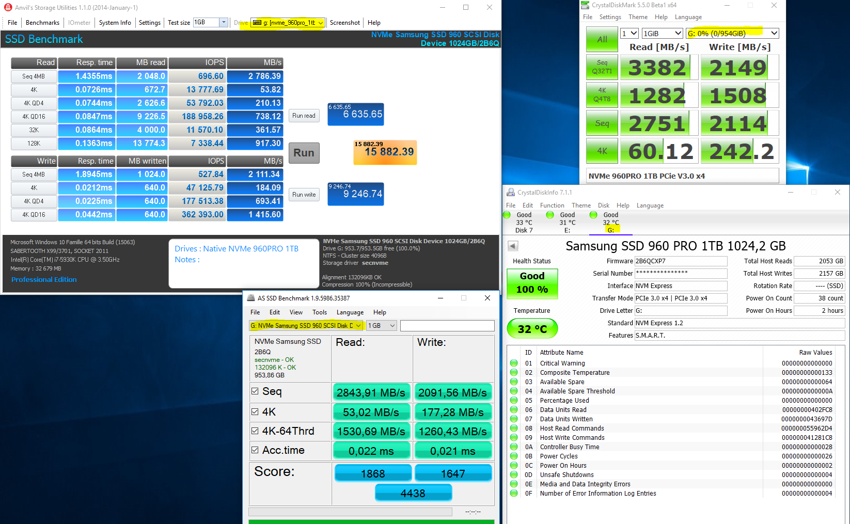850x524 pixels.
Task: Click the AS SSD Benchmark title icon
Action: pos(251,298)
